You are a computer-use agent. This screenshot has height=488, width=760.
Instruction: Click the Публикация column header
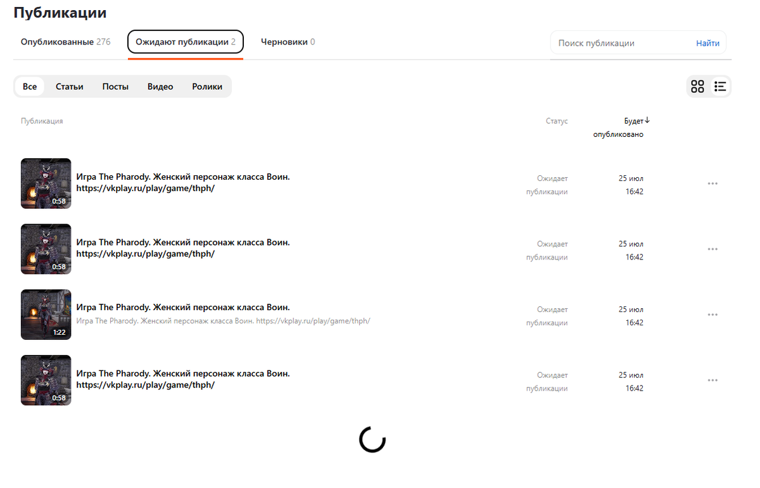coord(42,121)
